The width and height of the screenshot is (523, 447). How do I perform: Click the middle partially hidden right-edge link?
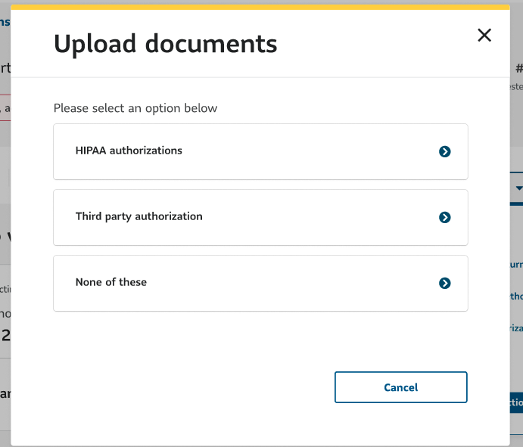point(516,296)
